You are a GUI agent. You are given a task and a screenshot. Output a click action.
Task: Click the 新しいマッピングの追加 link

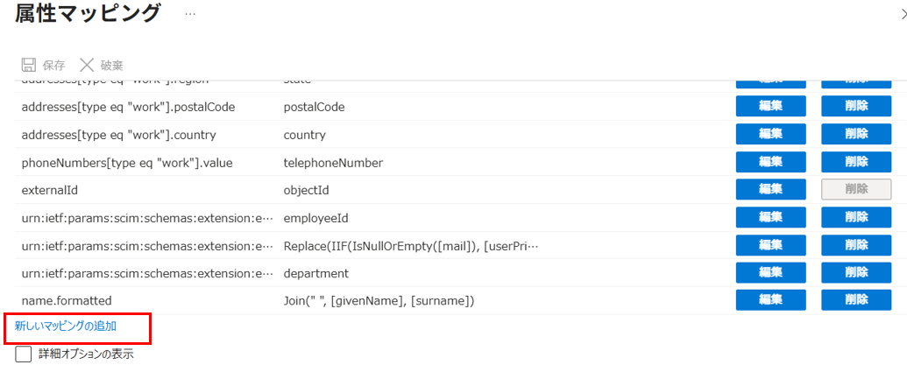pyautogui.click(x=66, y=326)
